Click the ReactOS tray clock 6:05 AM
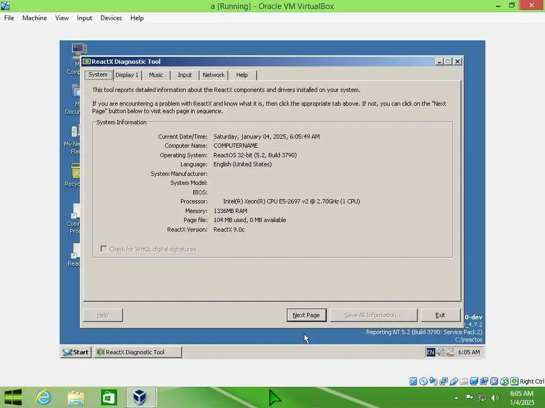Image resolution: width=545 pixels, height=408 pixels. coord(469,352)
